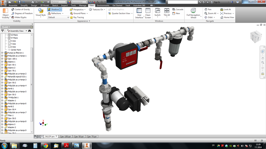Open the Full Navigation Wheel

(x=193, y=11)
